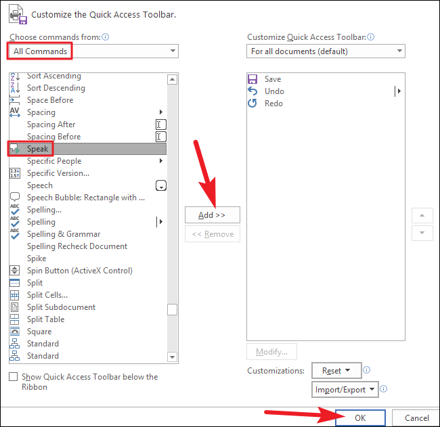The image size is (440, 427).
Task: Select the Spin Button ActiveX icon
Action: (15, 271)
